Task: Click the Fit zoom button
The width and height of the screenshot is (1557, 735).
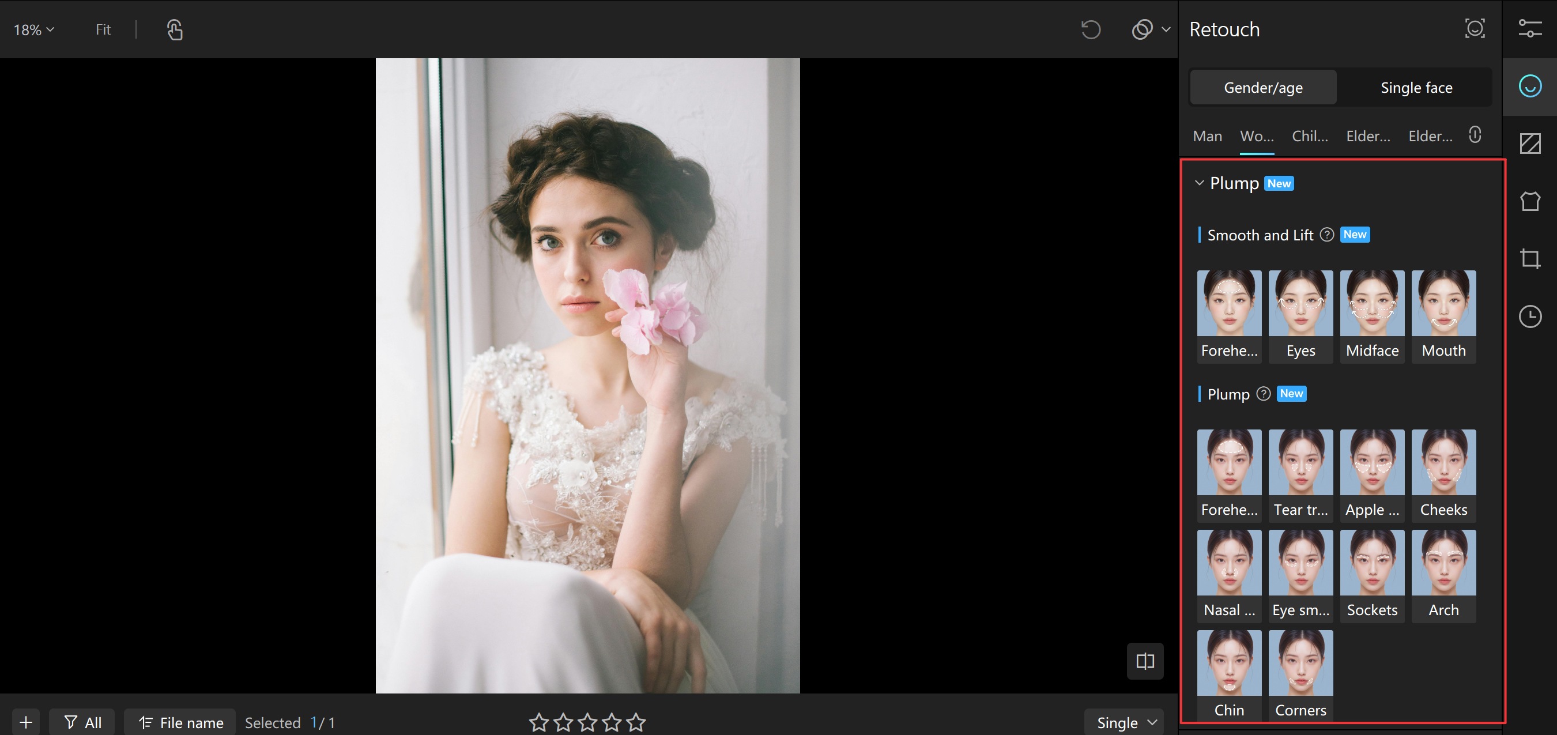Action: (103, 29)
